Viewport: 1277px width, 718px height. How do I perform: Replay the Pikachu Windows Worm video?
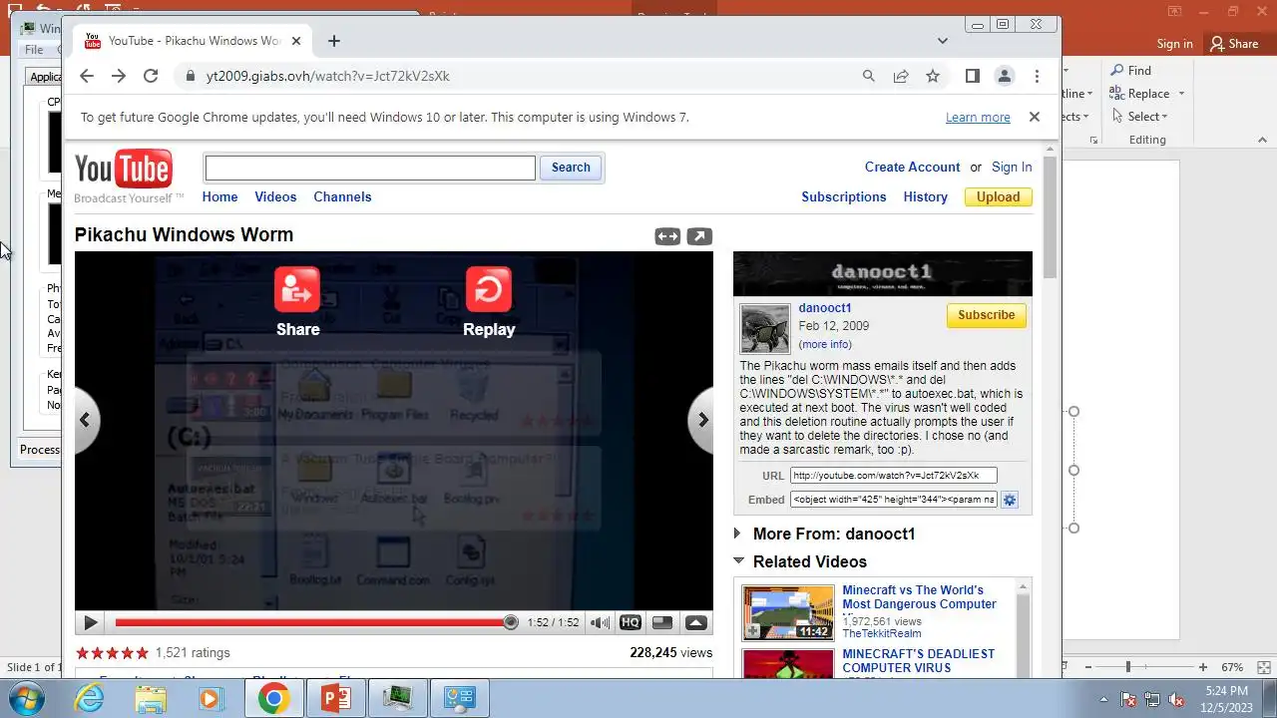pyautogui.click(x=489, y=289)
